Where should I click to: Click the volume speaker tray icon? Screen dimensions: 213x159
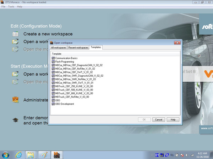tap(187, 155)
